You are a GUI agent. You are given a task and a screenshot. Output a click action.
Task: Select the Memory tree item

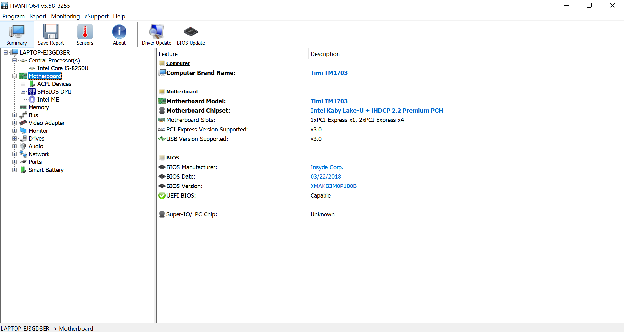[39, 107]
